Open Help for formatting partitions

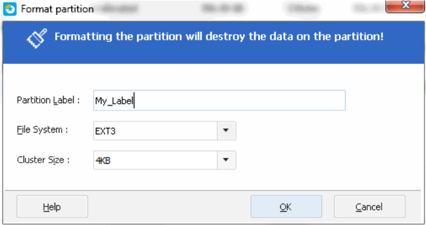52,207
